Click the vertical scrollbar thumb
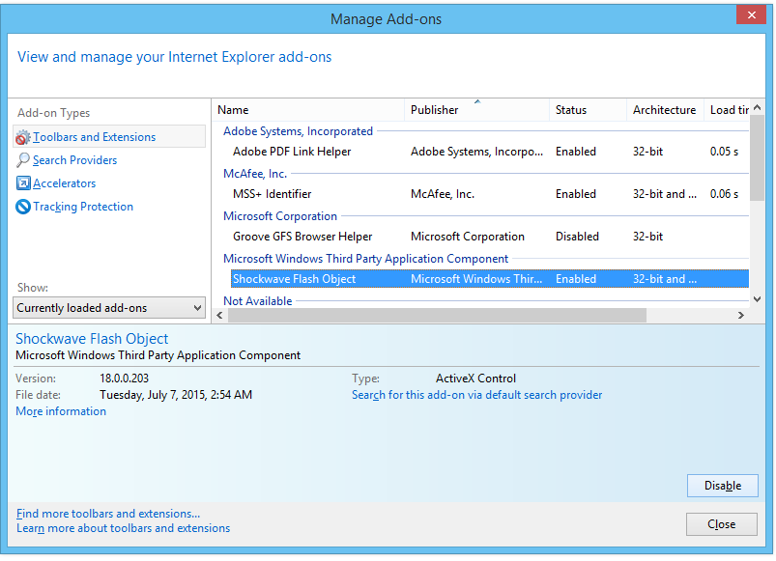 758,157
